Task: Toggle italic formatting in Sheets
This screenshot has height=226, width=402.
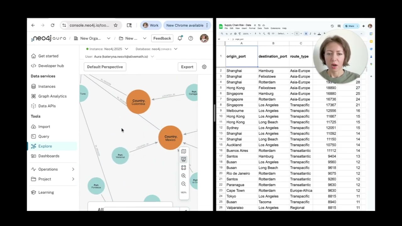Action: pos(310,34)
